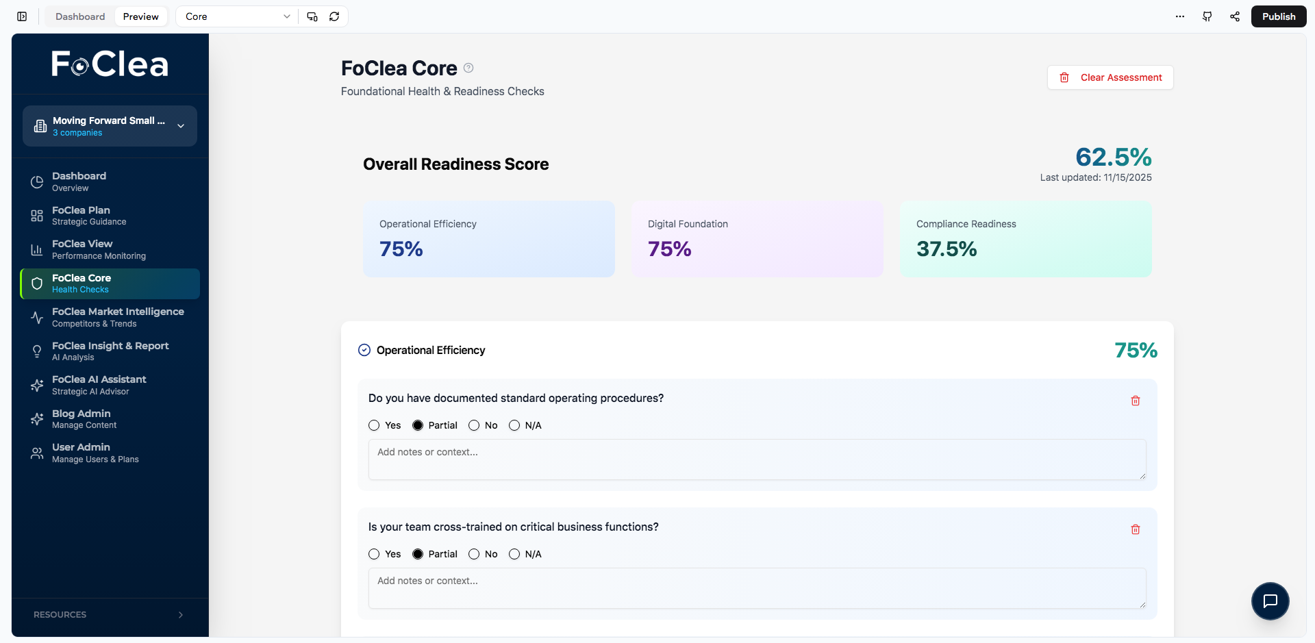
Task: Expand the RESOURCES section in the sidebar
Action: pyautogui.click(x=110, y=614)
